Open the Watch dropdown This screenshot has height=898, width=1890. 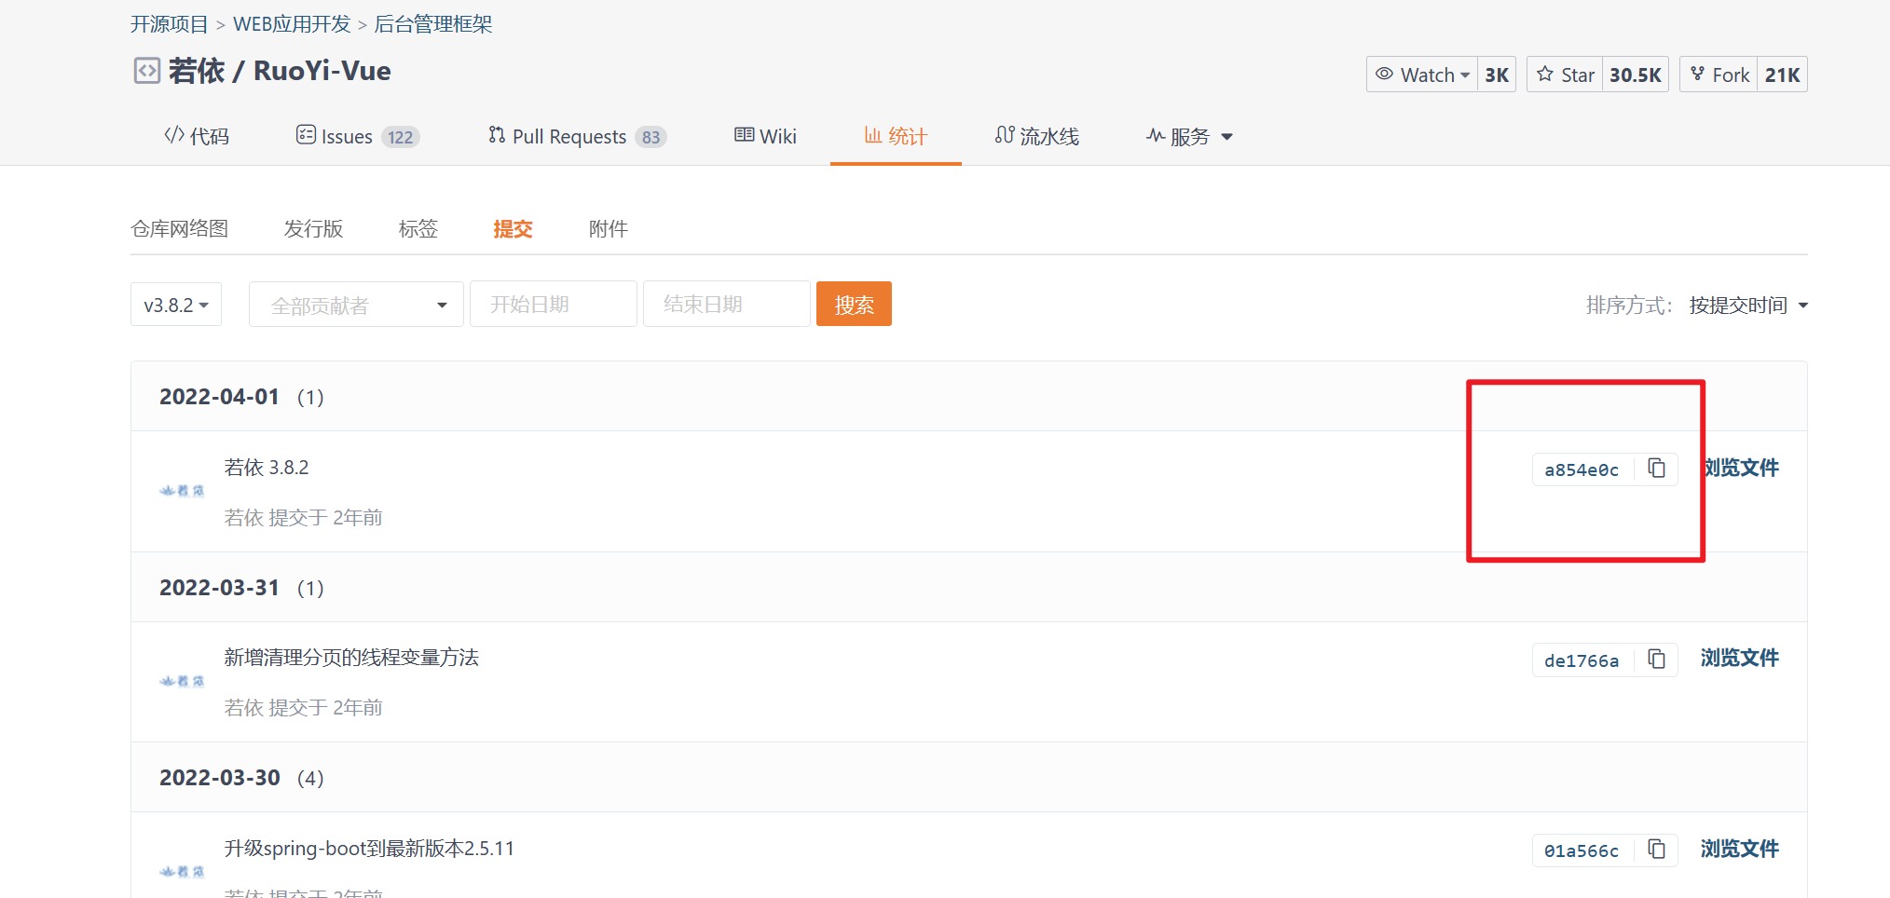1422,75
